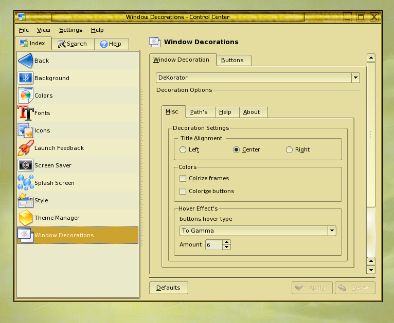
Task: Open the View menu
Action: pyautogui.click(x=44, y=30)
